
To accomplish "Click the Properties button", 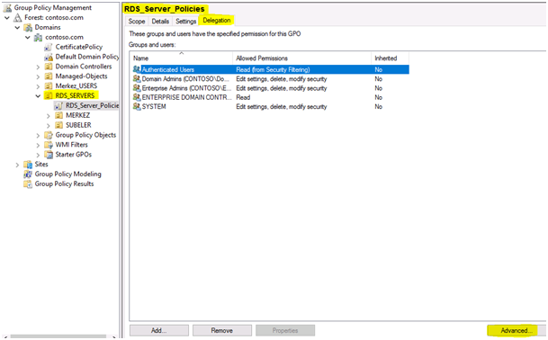I will pos(285,330).
